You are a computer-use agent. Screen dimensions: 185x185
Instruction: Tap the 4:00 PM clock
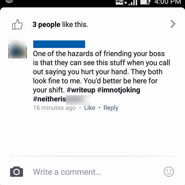coord(167,2)
